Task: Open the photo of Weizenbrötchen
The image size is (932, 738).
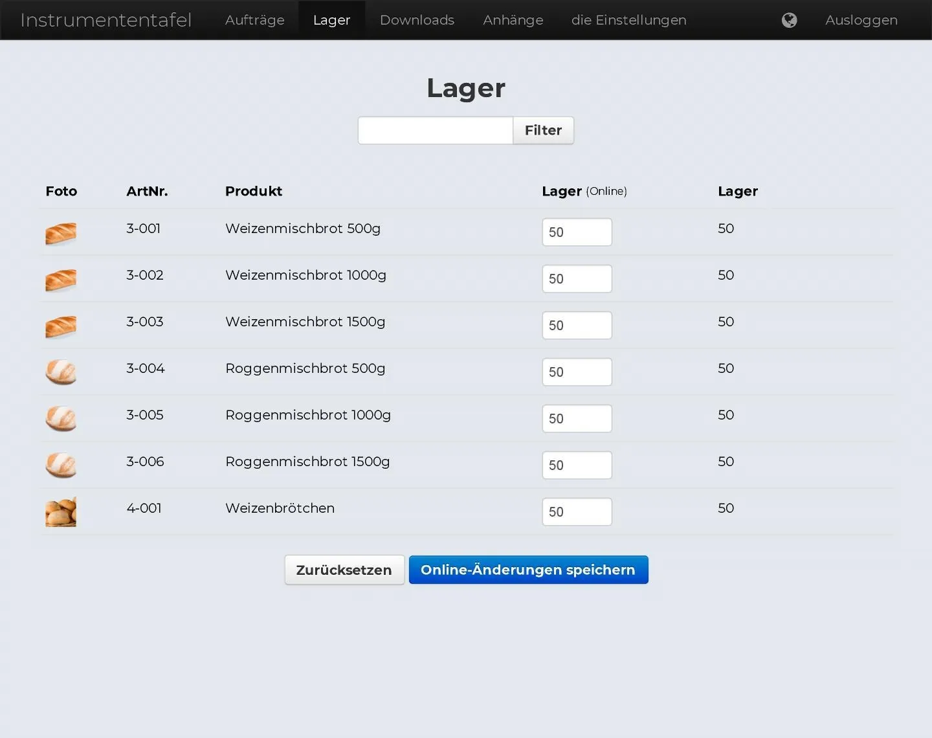Action: pos(61,511)
